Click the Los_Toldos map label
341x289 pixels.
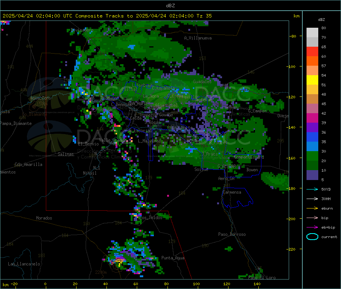151,218
